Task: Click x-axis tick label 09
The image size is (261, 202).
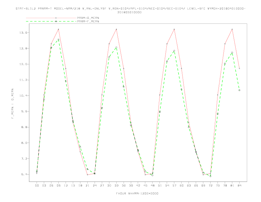Action: pyautogui.click(x=58, y=185)
